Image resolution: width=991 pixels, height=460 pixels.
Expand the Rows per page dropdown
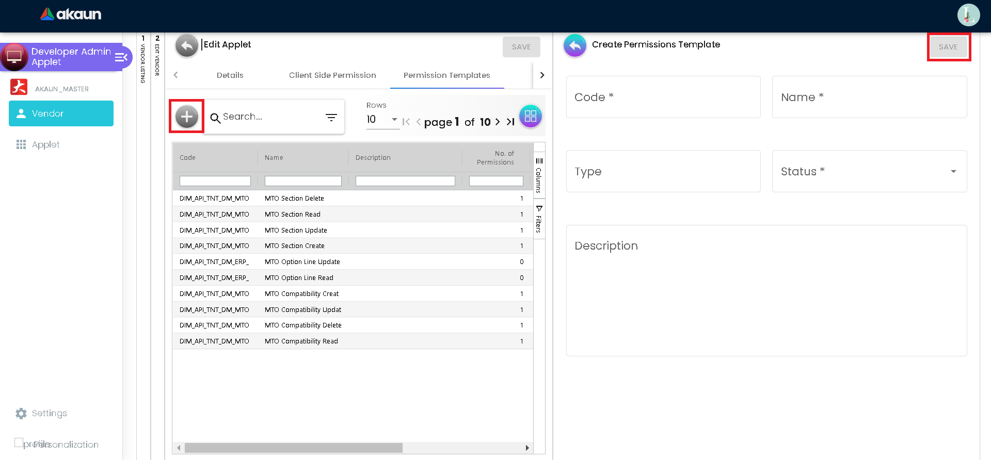(394, 120)
